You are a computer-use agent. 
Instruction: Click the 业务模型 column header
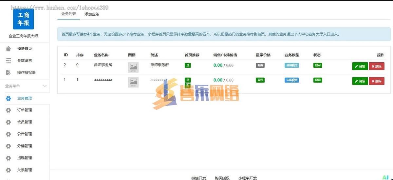292,55
